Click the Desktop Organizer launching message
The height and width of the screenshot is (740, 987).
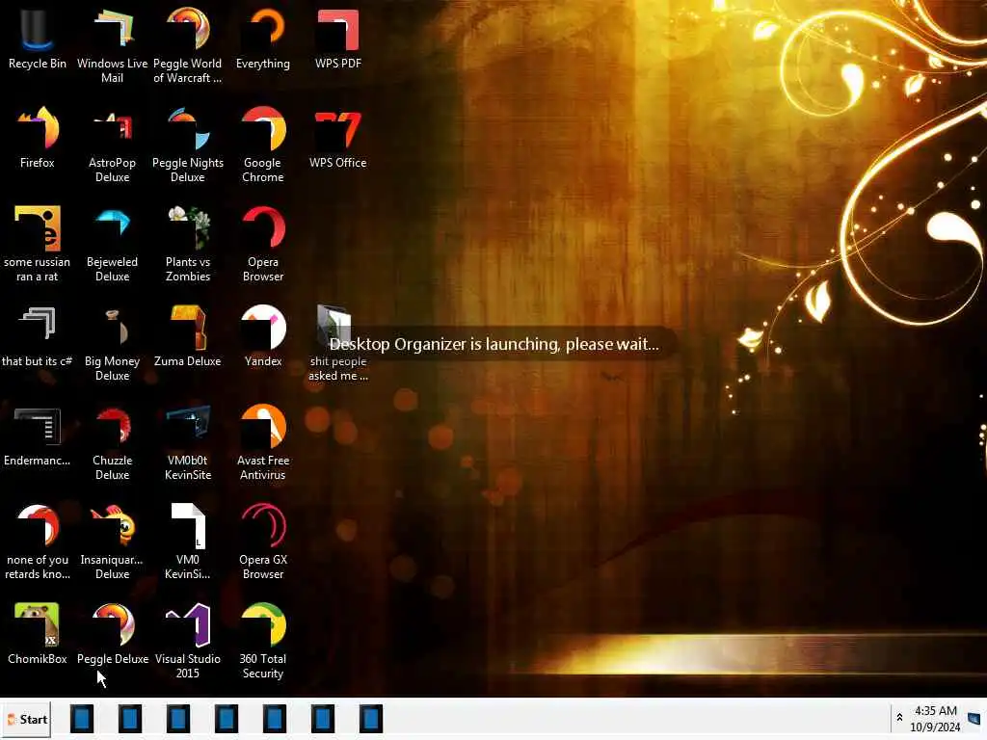[x=494, y=344]
